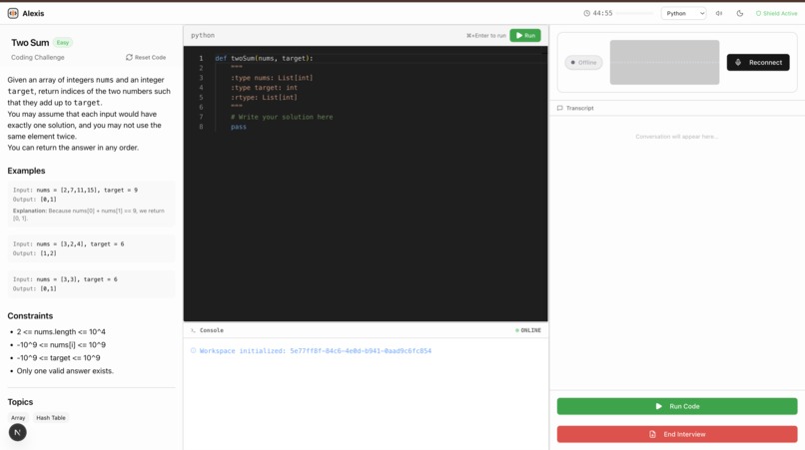Click the Reconnect button
Viewport: 805px width, 450px height.
758,63
